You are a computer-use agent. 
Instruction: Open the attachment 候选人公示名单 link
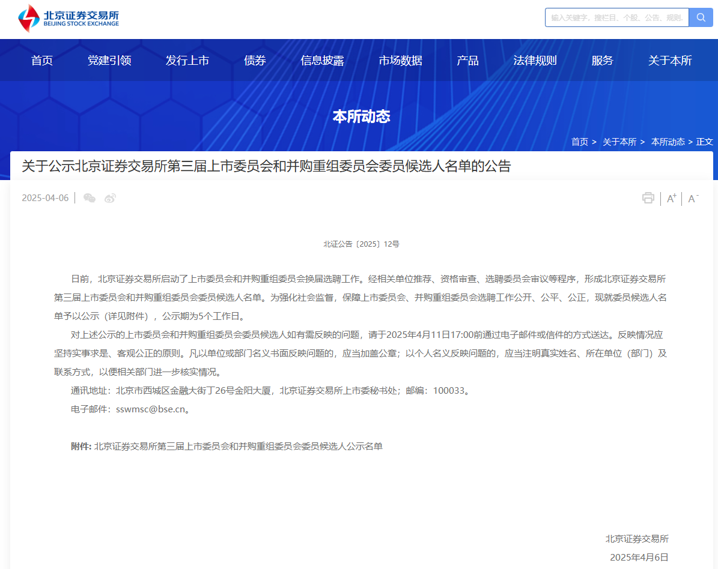coord(238,447)
